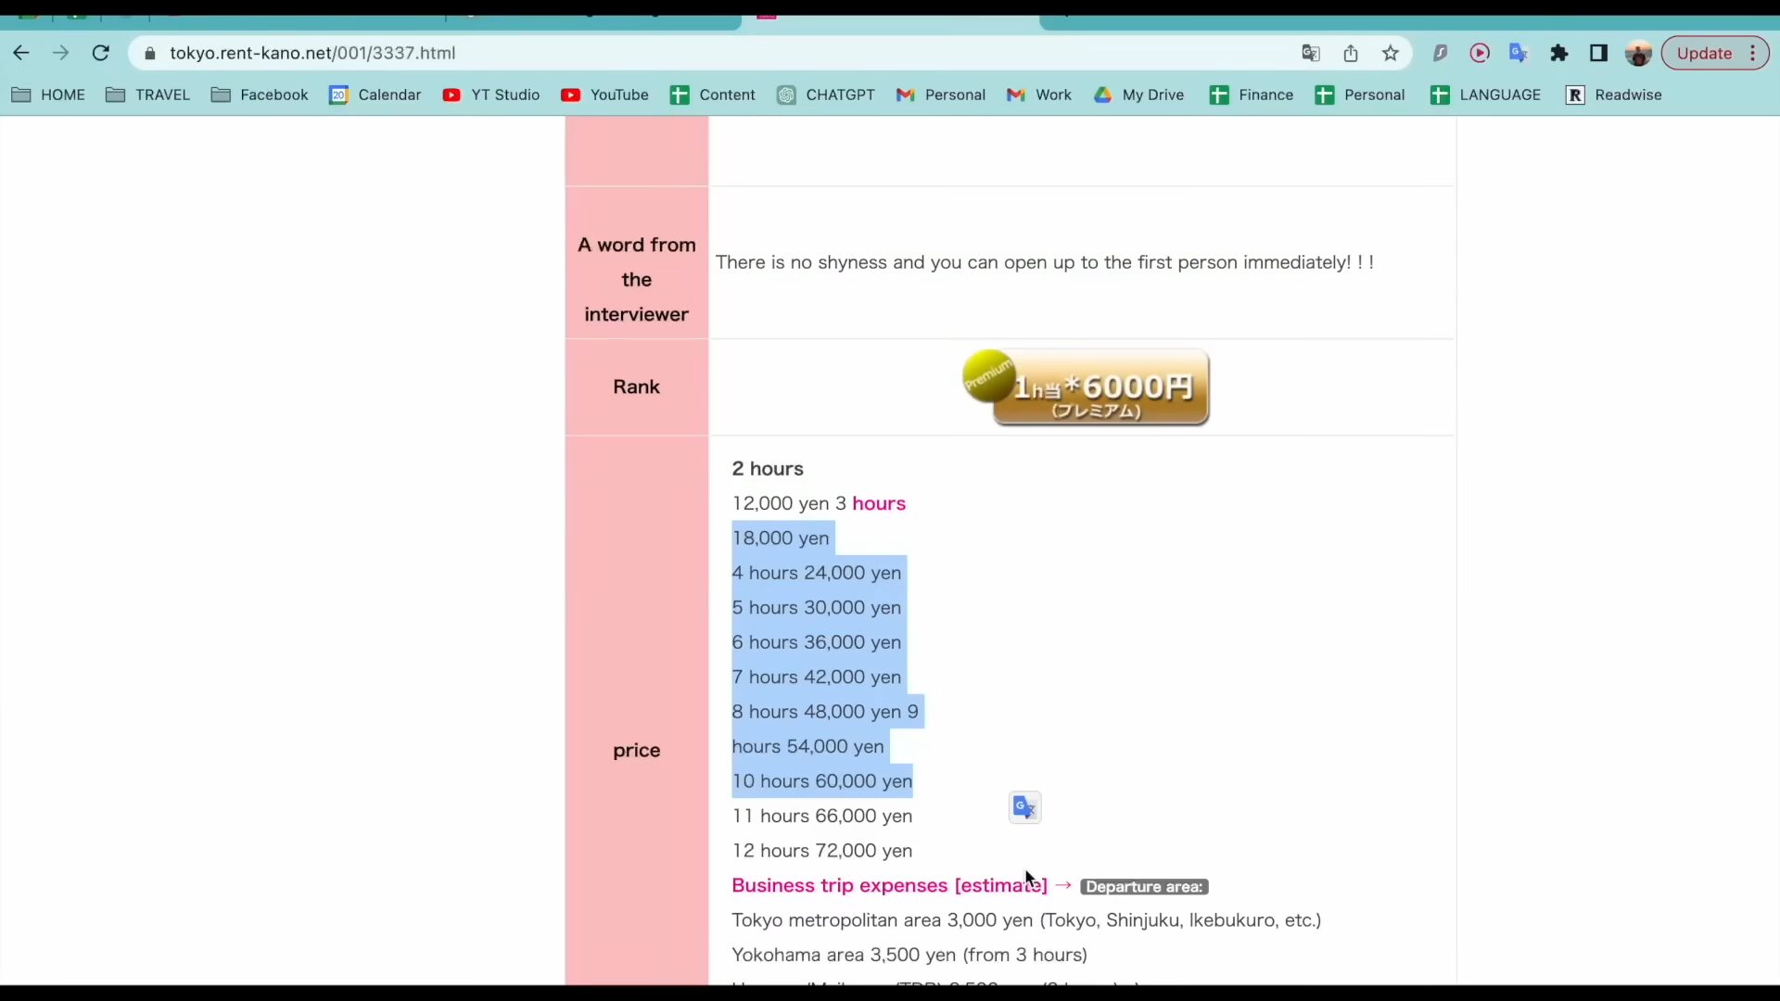1780x1001 pixels.
Task: Click the share page icon in the address bar
Action: point(1351,53)
